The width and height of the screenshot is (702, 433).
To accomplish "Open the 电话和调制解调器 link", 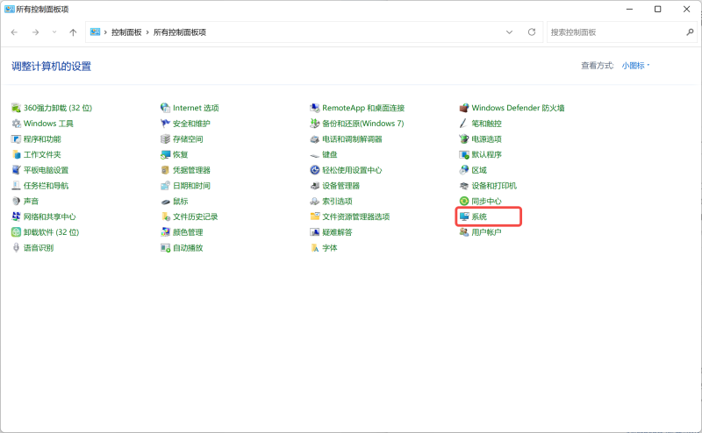I will (x=352, y=139).
